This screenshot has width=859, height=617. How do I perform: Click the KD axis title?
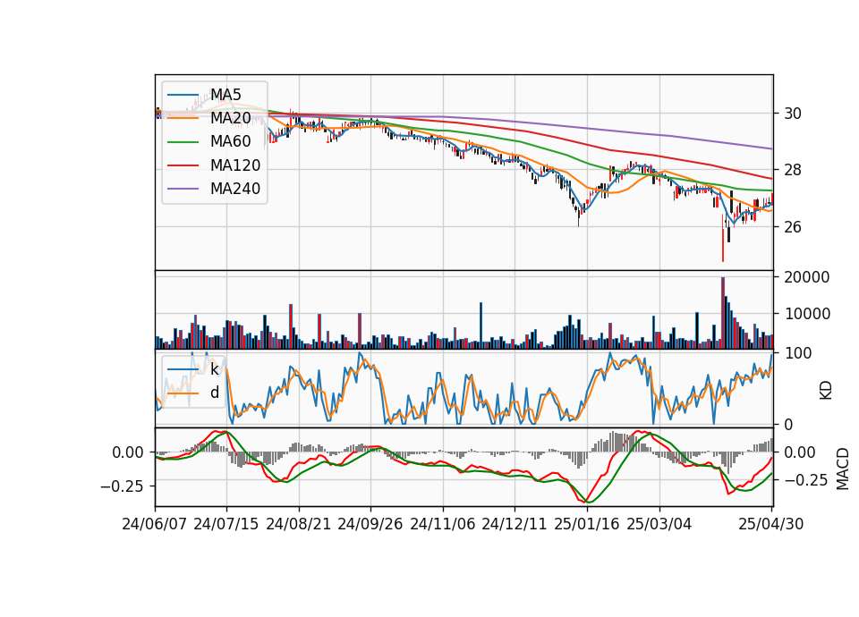click(826, 390)
